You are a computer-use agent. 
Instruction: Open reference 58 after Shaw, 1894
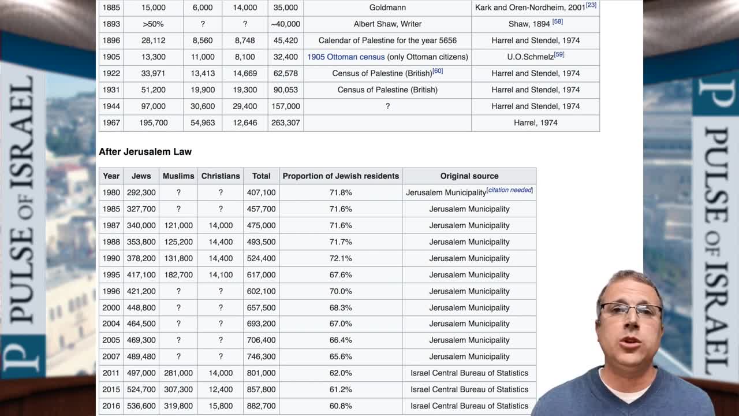point(557,21)
